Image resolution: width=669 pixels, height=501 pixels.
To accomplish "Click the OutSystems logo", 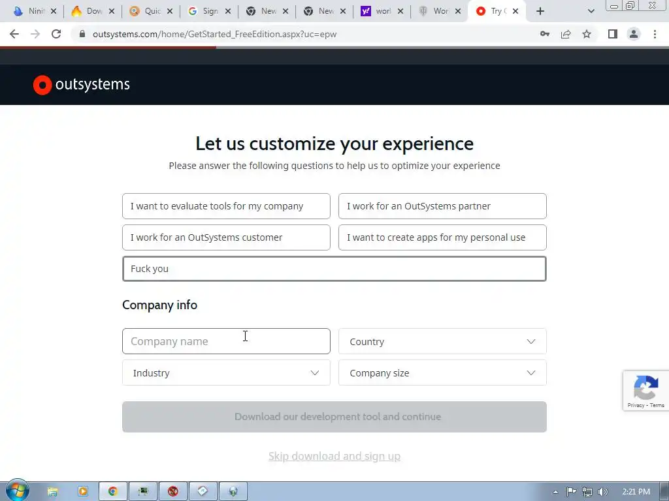I will click(82, 85).
